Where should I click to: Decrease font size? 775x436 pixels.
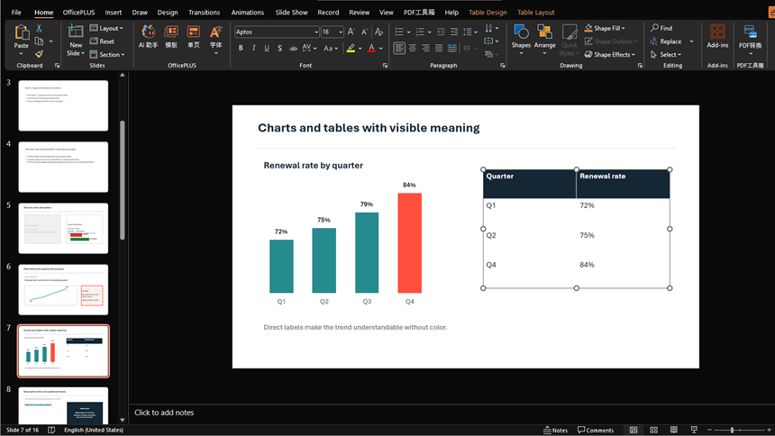(364, 32)
